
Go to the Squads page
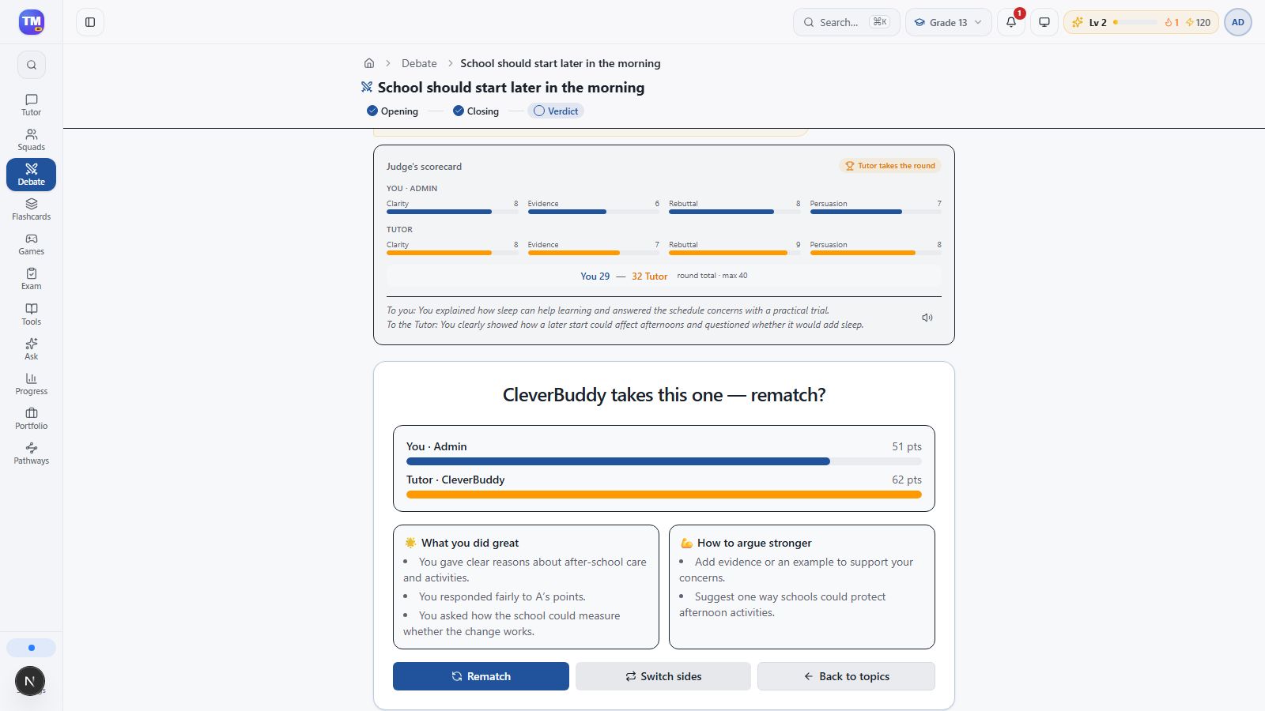tap(32, 140)
